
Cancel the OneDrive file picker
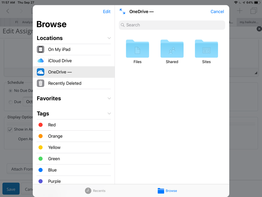click(x=217, y=12)
